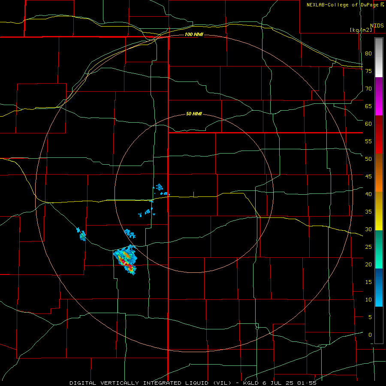Click the color scale value 50
The image size is (386, 386).
368,159
